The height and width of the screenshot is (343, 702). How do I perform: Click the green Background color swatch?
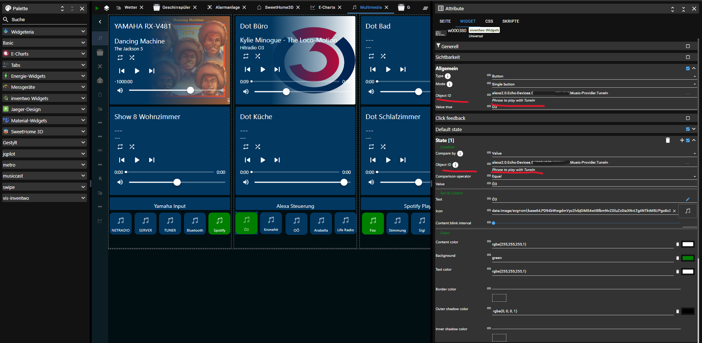(688, 258)
